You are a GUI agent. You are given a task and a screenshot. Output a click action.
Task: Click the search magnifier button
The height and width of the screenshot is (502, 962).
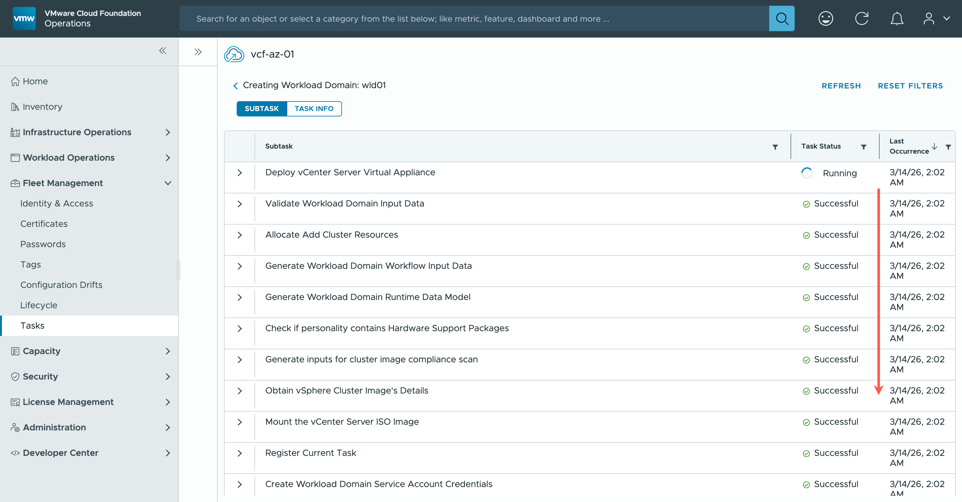click(781, 18)
